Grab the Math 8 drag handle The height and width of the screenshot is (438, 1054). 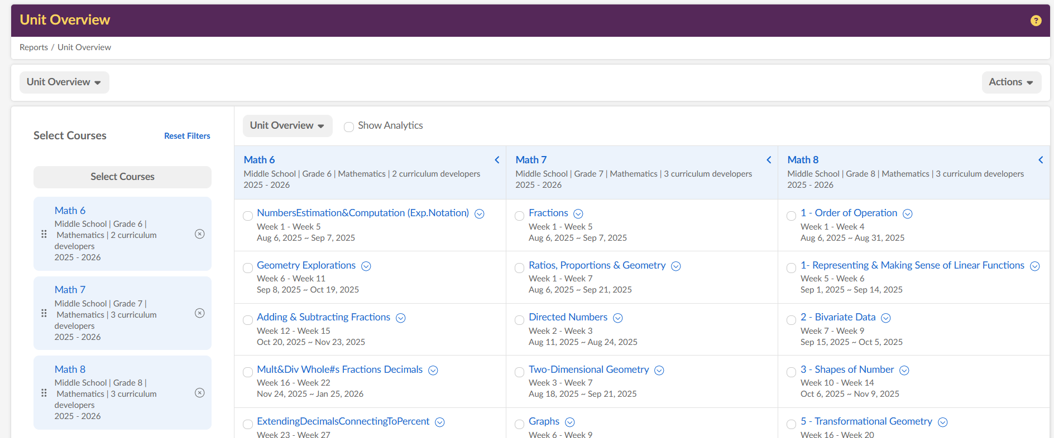[x=44, y=393]
